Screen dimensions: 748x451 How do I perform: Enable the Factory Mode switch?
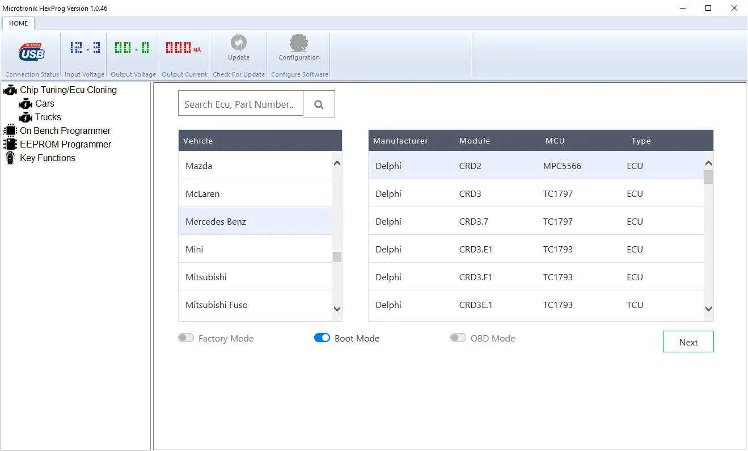[x=186, y=338]
